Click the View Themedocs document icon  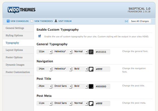coord(32,21)
